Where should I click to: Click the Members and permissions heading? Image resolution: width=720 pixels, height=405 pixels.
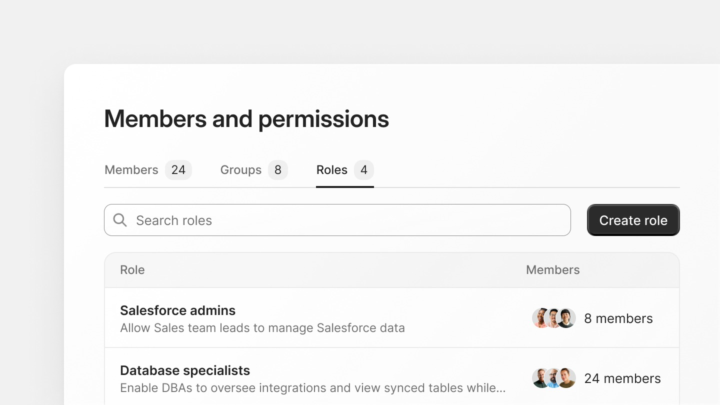pyautogui.click(x=246, y=119)
